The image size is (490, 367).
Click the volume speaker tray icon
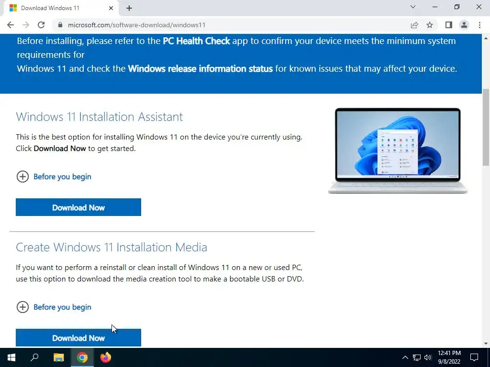(428, 357)
